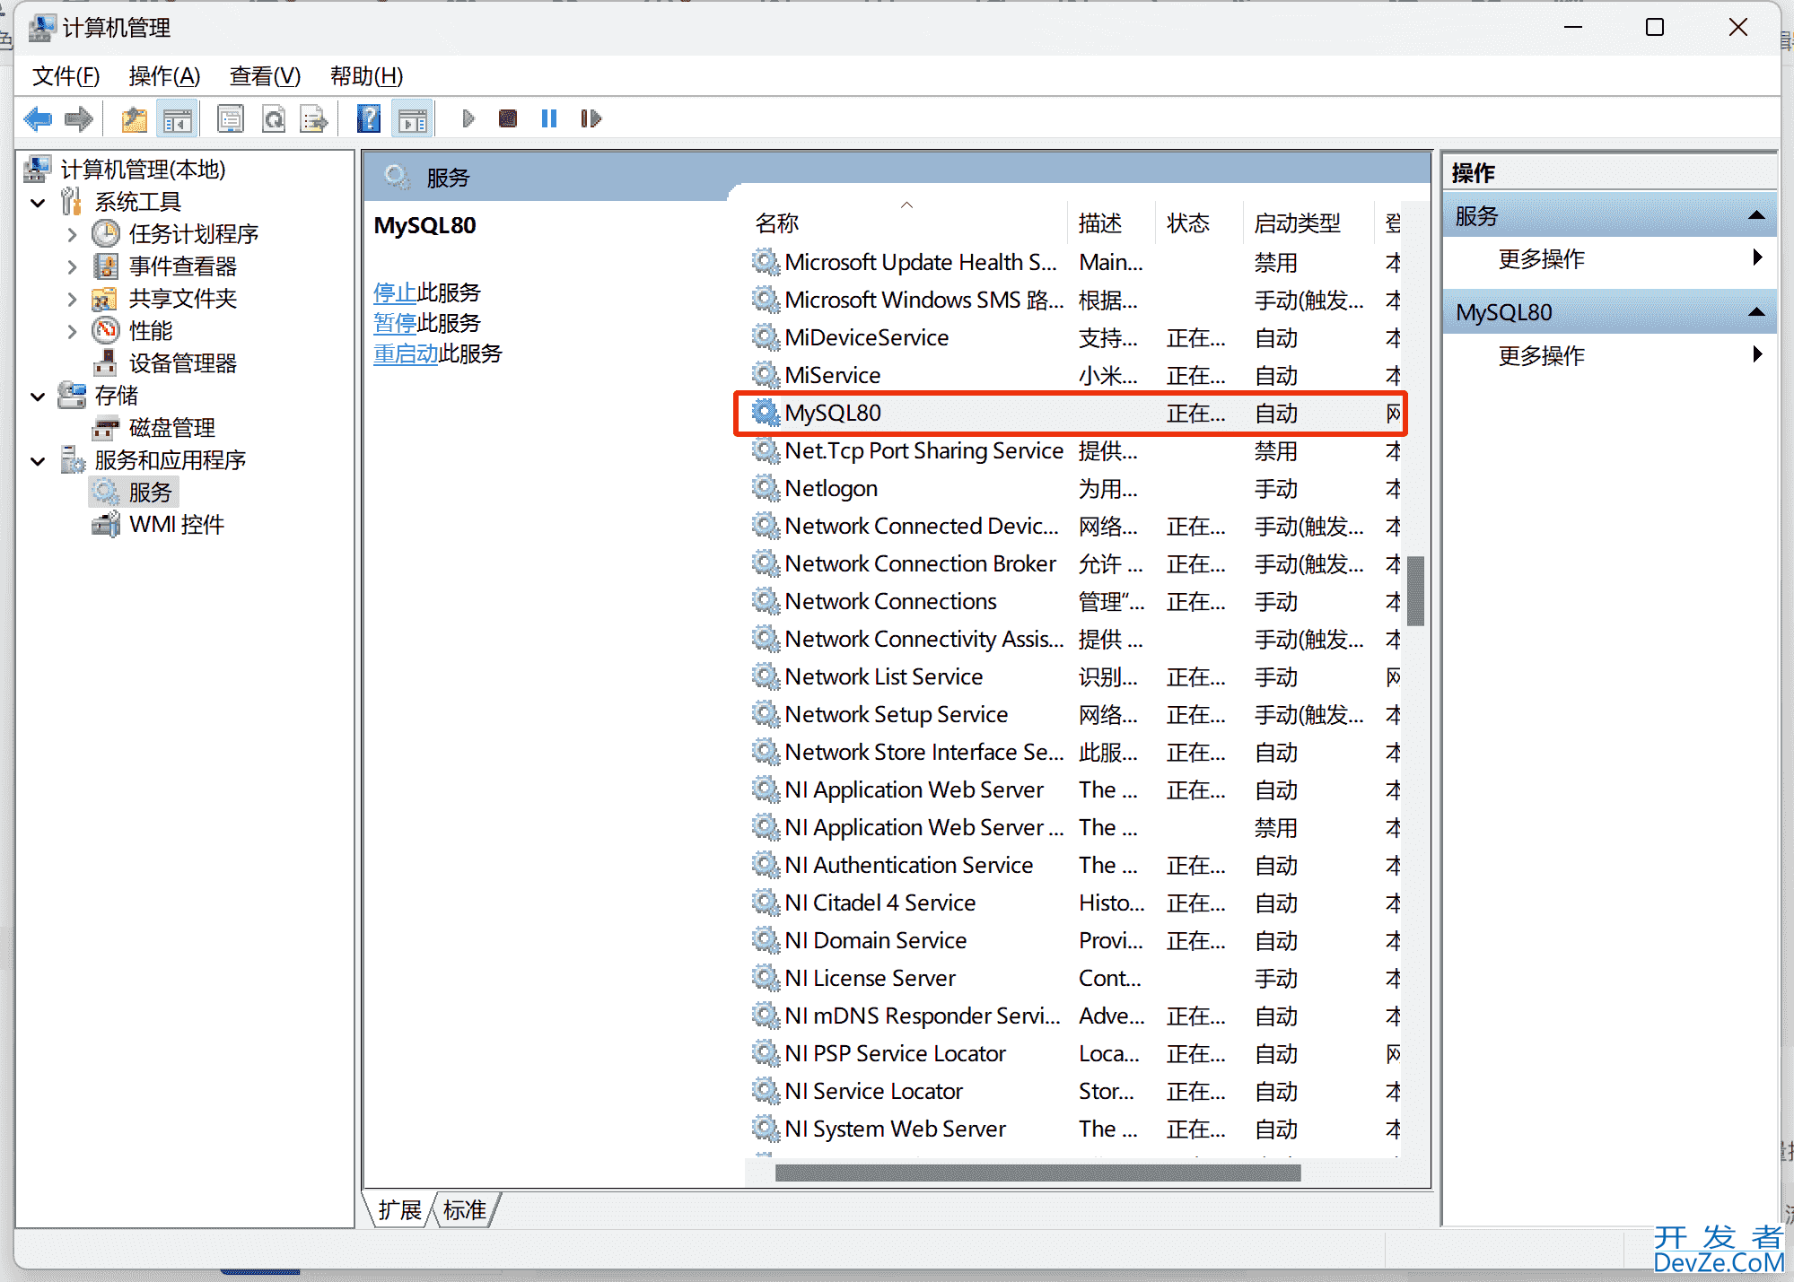This screenshot has height=1282, width=1794.
Task: Open the 帮助(H) menu
Action: (x=367, y=76)
